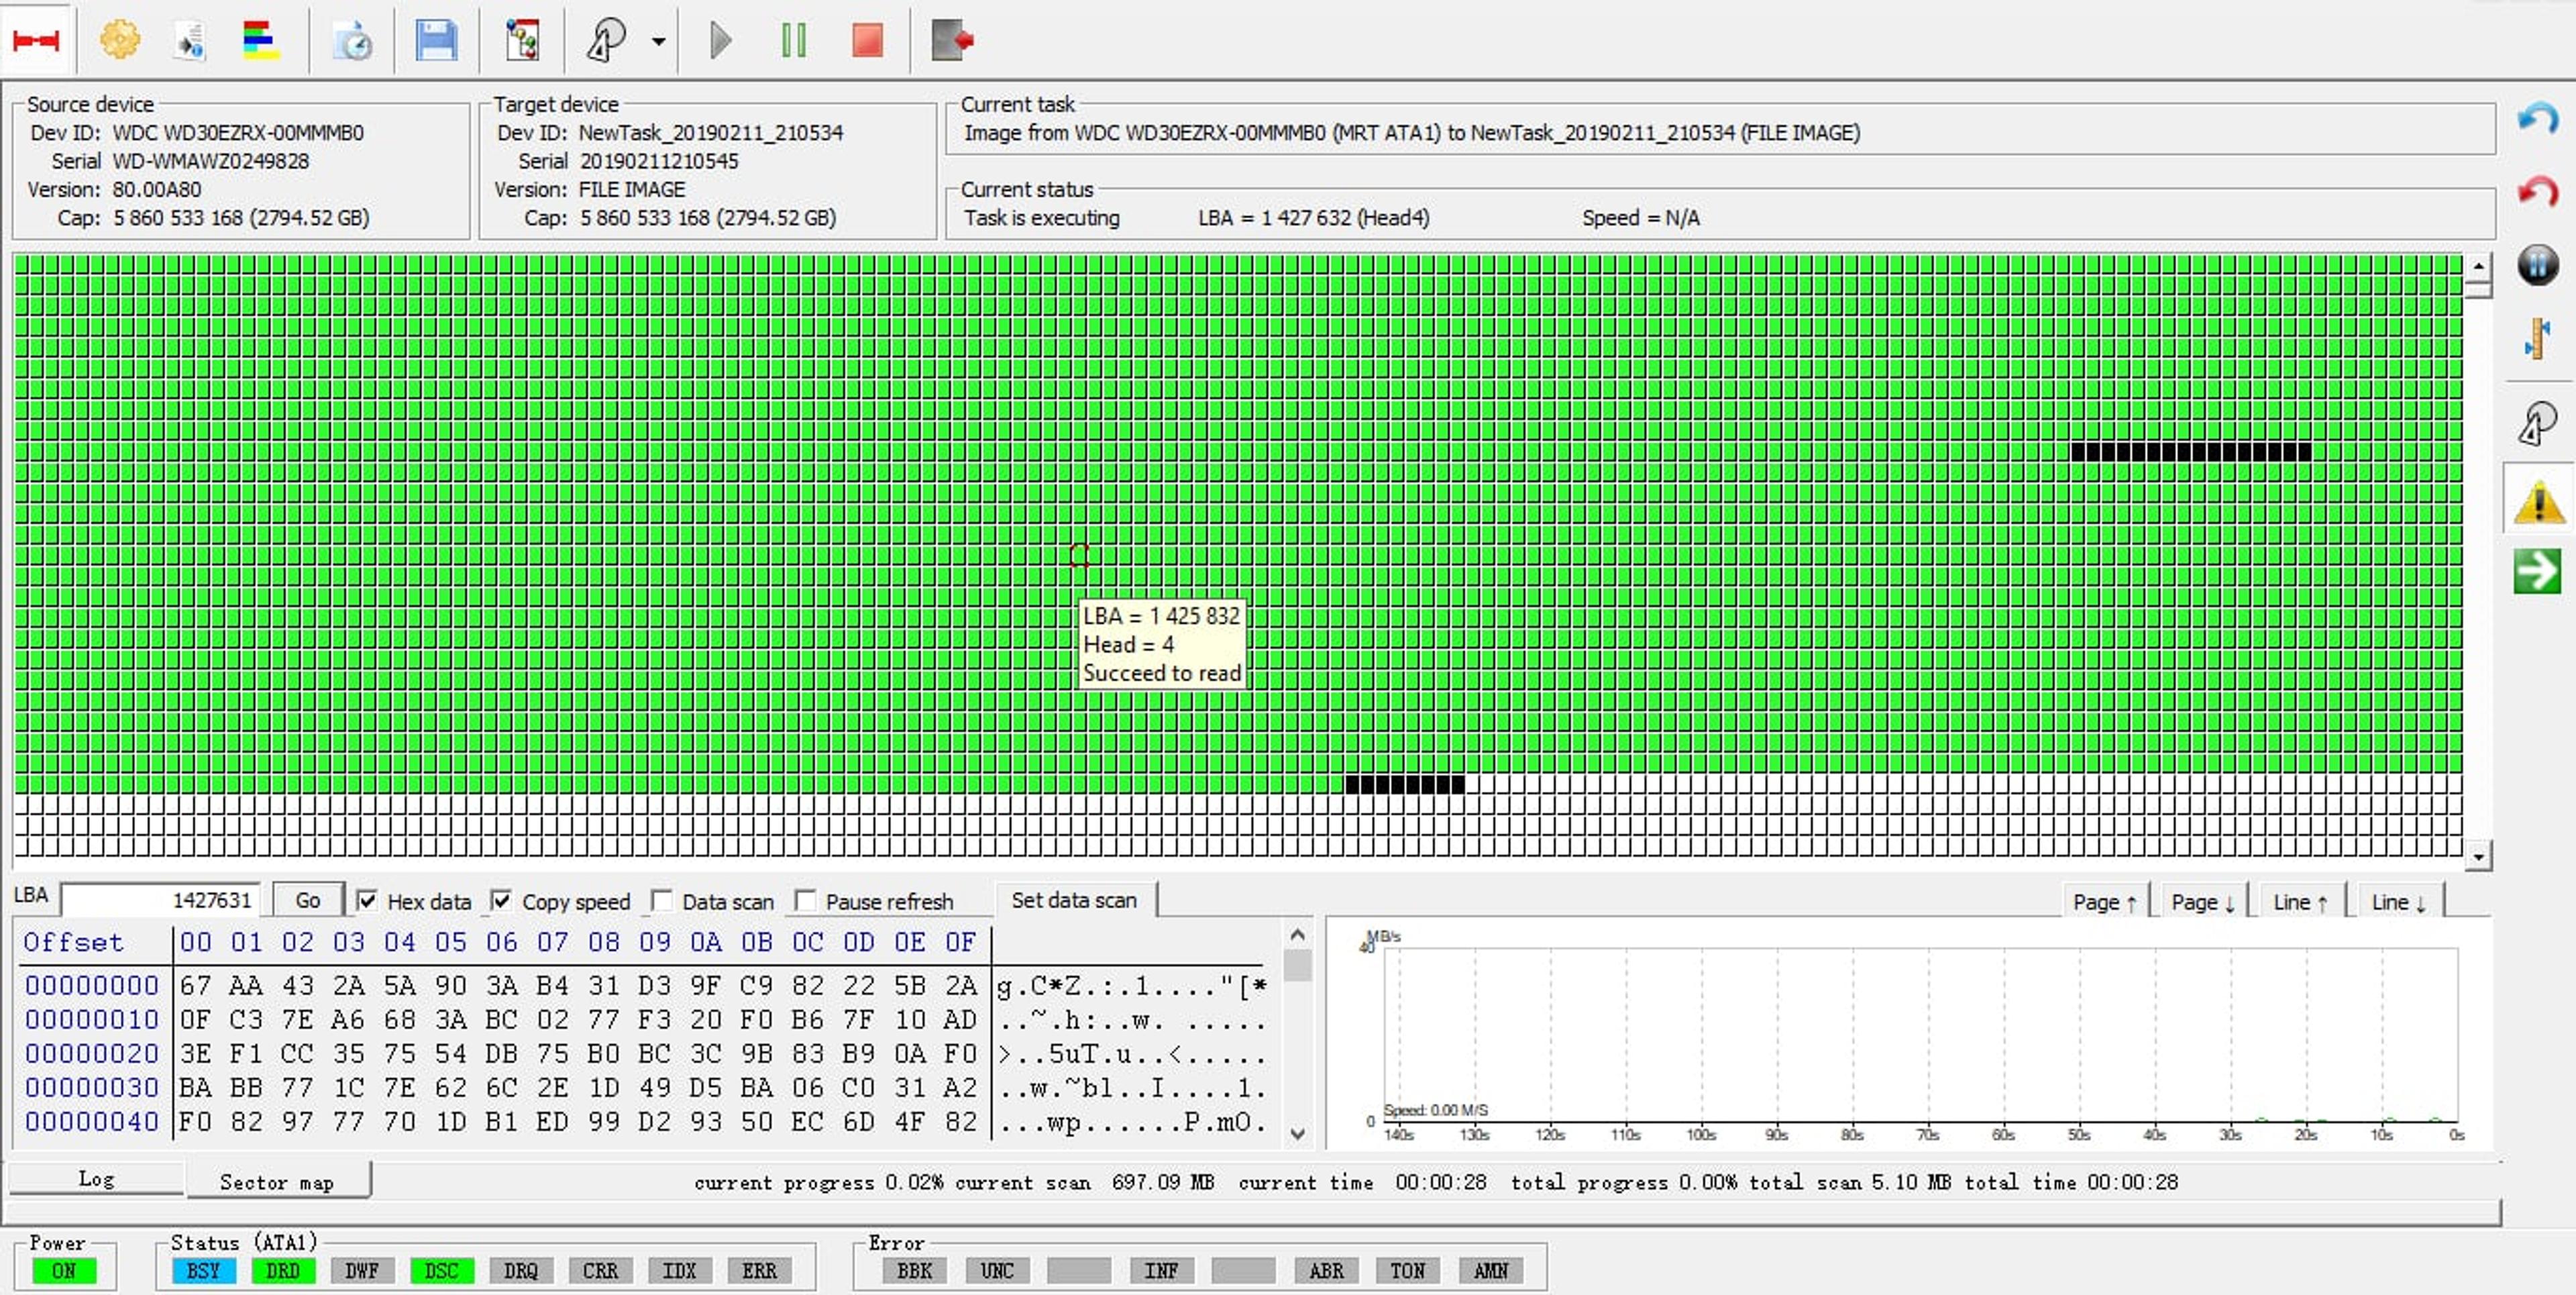The width and height of the screenshot is (2576, 1295).
Task: Enable the Data scan checkbox
Action: [661, 900]
